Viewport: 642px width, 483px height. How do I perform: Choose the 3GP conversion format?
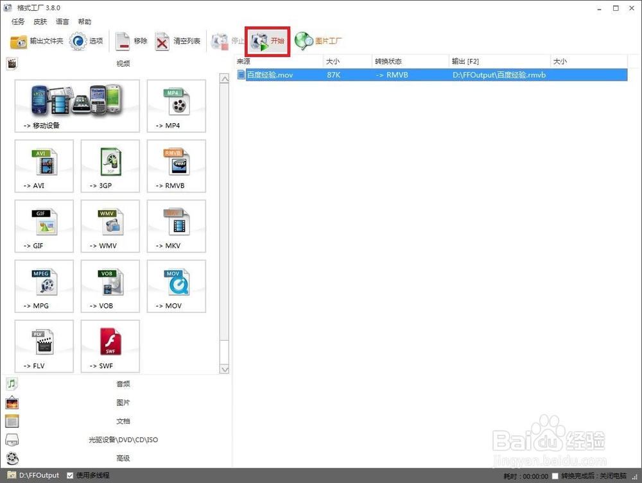[x=110, y=166]
